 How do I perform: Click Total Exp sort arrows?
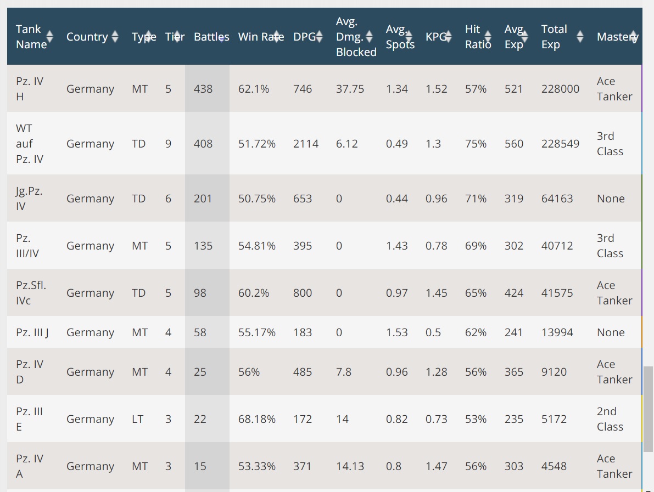(580, 37)
